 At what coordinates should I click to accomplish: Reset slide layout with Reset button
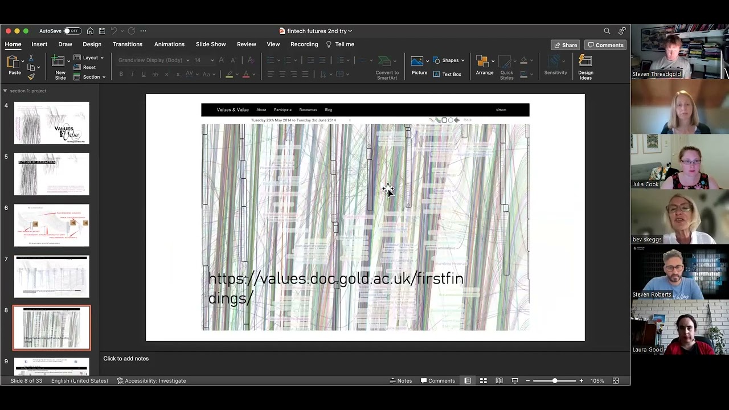85,67
